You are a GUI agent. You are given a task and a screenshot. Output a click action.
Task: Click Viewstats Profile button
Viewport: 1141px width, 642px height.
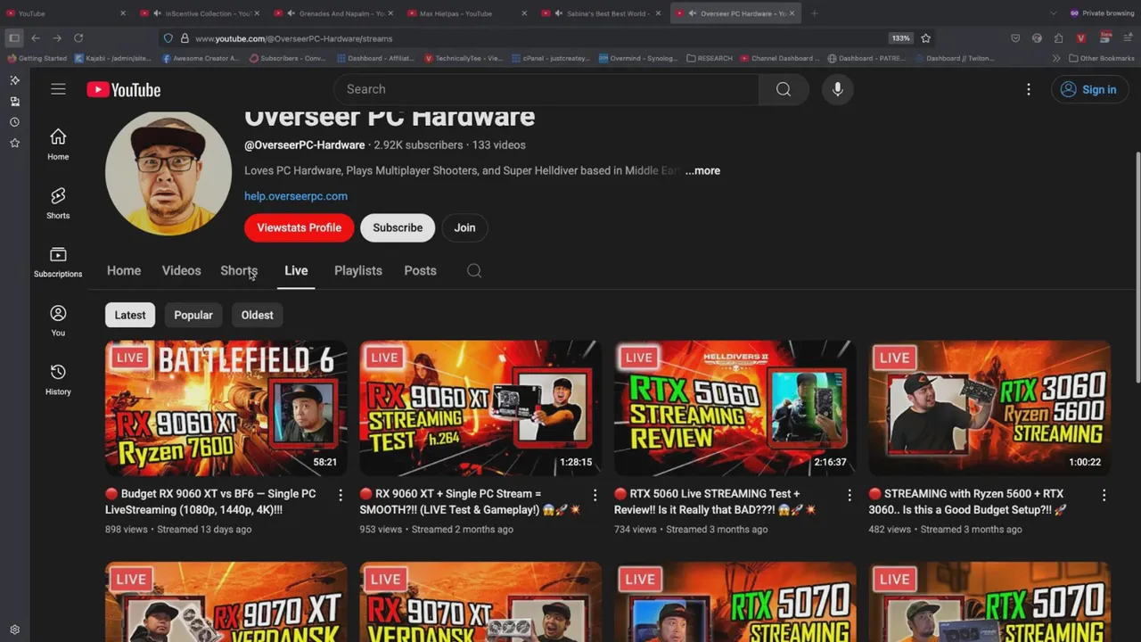(299, 227)
